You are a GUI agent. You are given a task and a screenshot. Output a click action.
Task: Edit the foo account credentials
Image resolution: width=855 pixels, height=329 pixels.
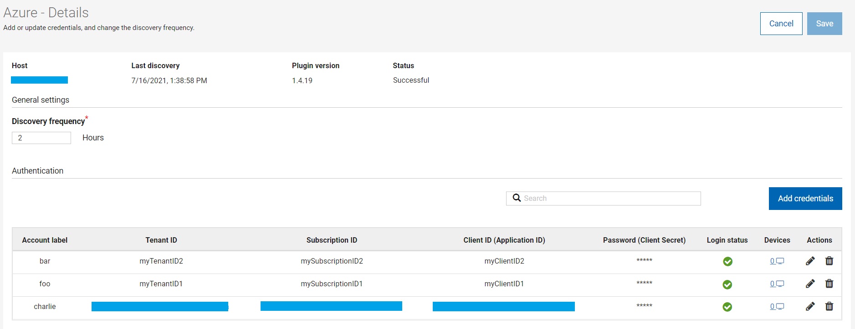click(x=810, y=284)
